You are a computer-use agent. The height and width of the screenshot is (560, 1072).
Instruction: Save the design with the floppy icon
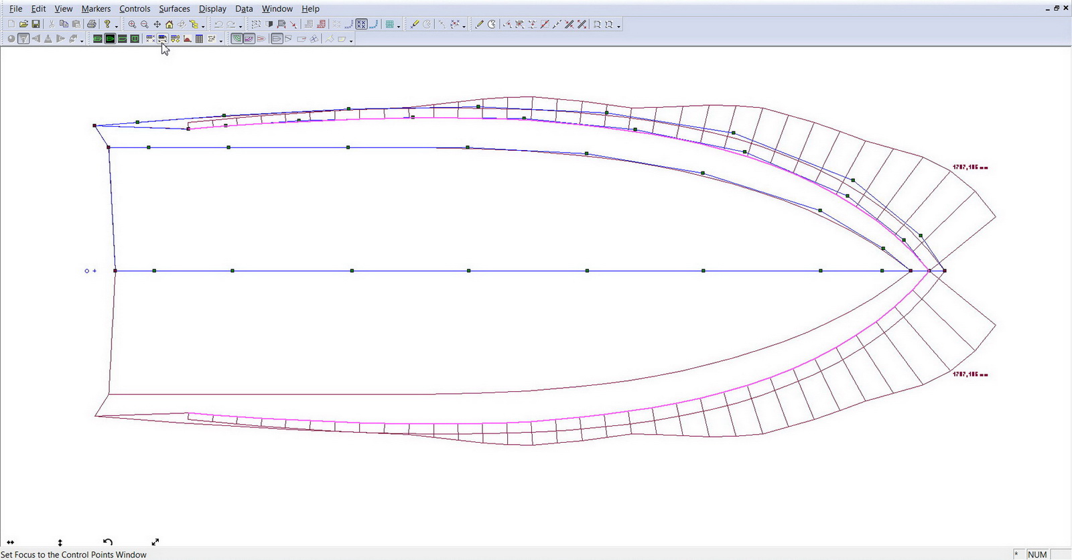coord(36,24)
